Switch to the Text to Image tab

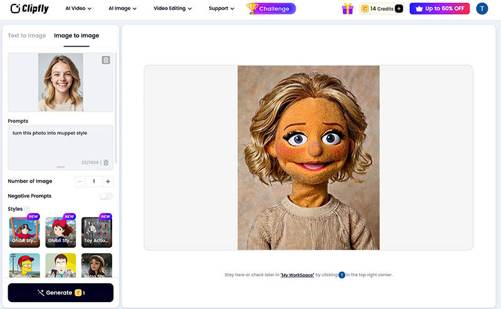(27, 36)
